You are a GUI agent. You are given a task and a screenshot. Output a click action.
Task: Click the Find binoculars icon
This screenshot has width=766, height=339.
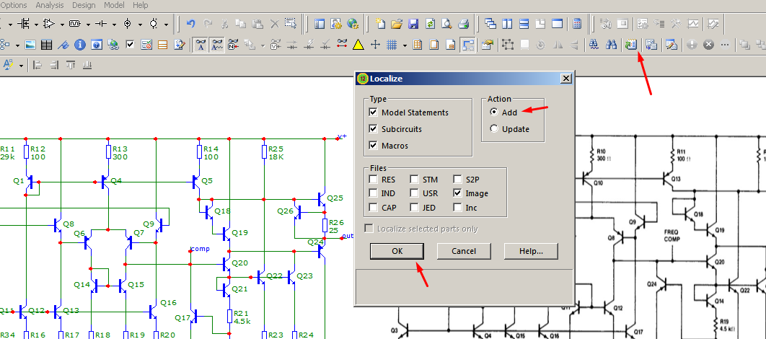pos(593,45)
